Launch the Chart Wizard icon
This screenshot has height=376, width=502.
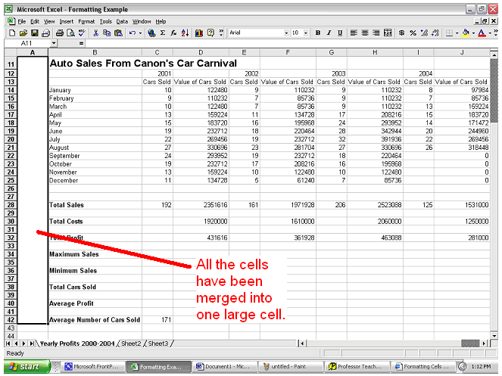[198, 33]
